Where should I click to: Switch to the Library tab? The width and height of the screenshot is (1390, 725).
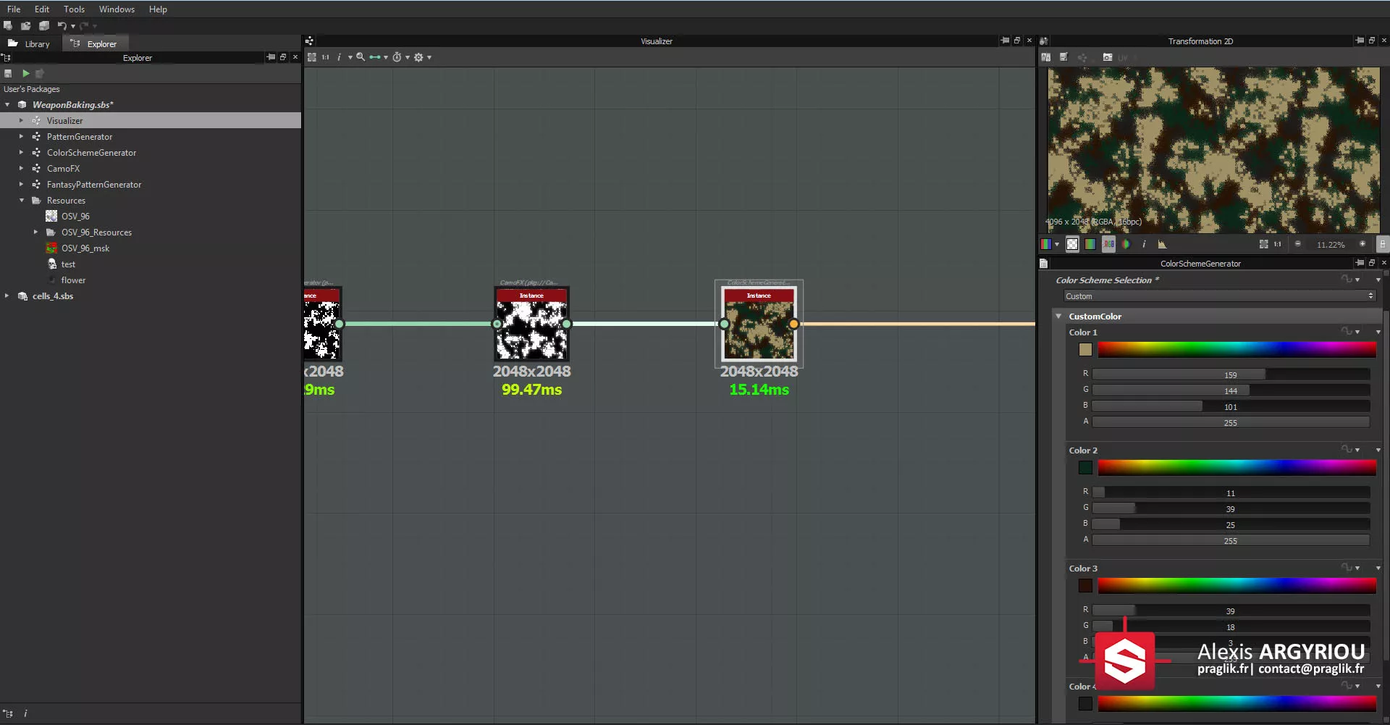[x=30, y=44]
